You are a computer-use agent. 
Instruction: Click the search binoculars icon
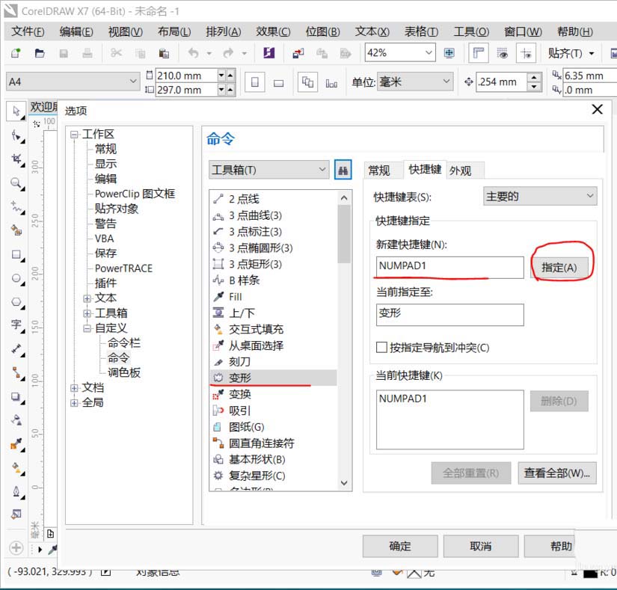pyautogui.click(x=343, y=170)
